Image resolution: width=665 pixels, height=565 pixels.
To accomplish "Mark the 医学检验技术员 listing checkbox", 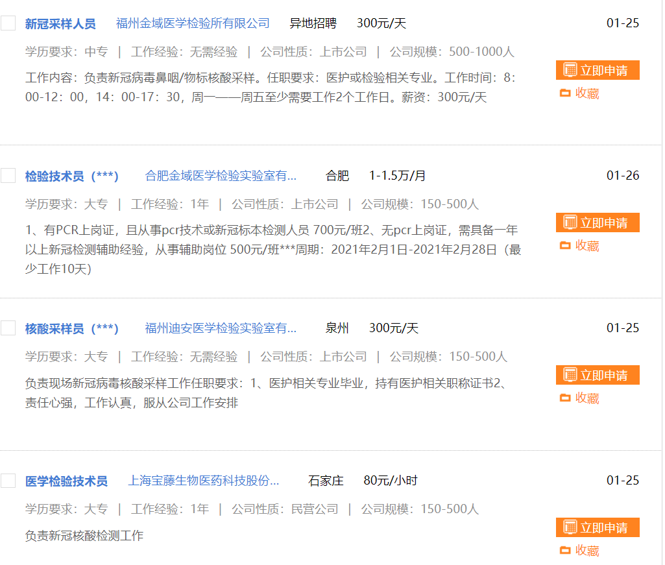I will point(8,481).
